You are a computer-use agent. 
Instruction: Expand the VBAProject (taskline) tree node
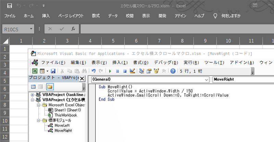point(32,95)
